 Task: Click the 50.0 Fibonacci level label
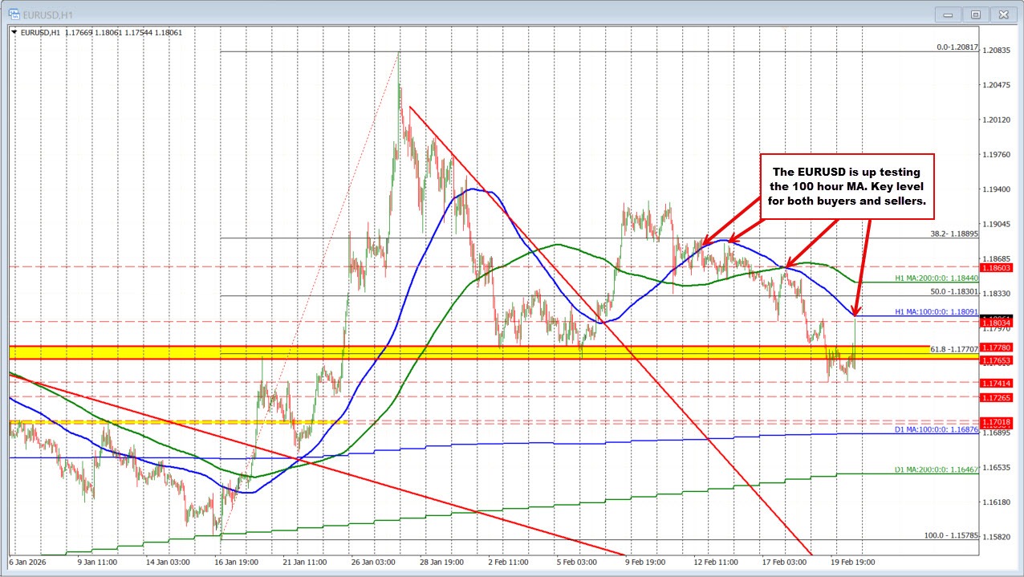tap(953, 293)
